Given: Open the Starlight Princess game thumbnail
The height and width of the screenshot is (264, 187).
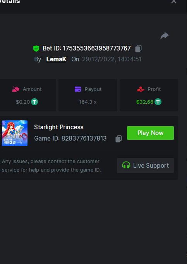Looking at the screenshot, I should (x=15, y=133).
